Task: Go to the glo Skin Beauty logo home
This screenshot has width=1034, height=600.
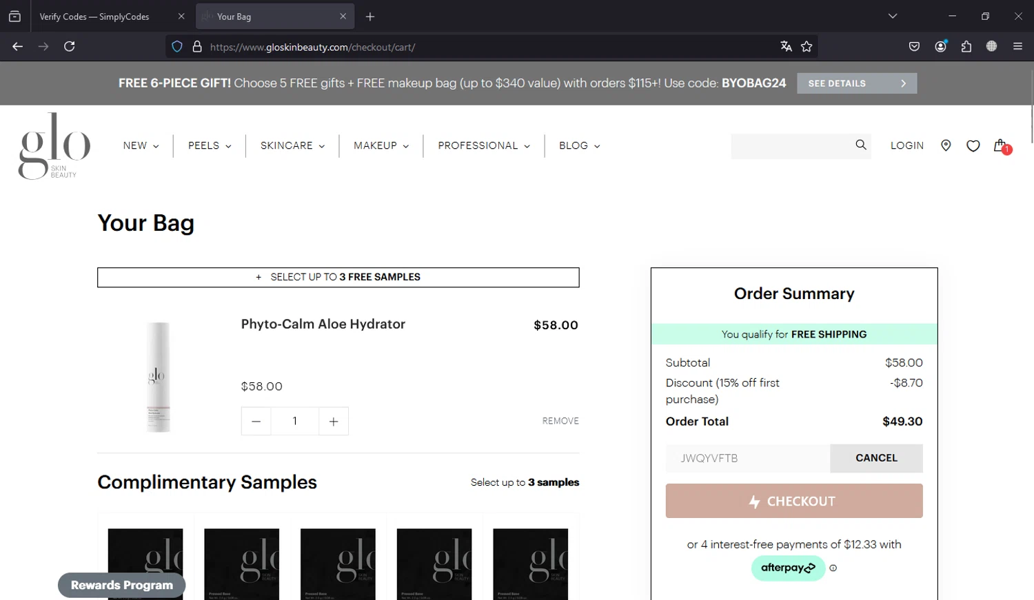Action: [x=54, y=146]
